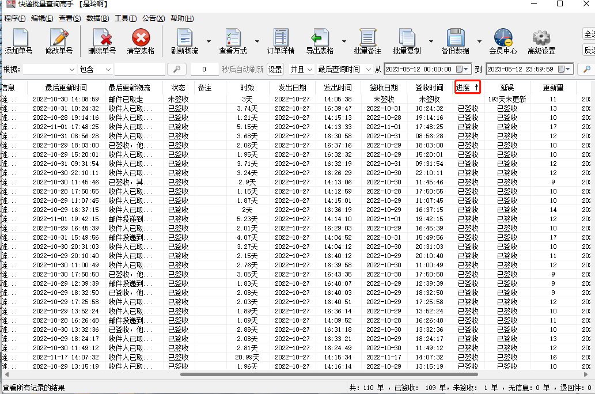Sort by the 状态 column header
The height and width of the screenshot is (394, 595).
coord(179,88)
